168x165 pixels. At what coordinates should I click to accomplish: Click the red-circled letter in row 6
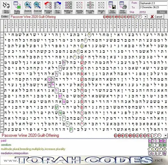click(x=82, y=63)
